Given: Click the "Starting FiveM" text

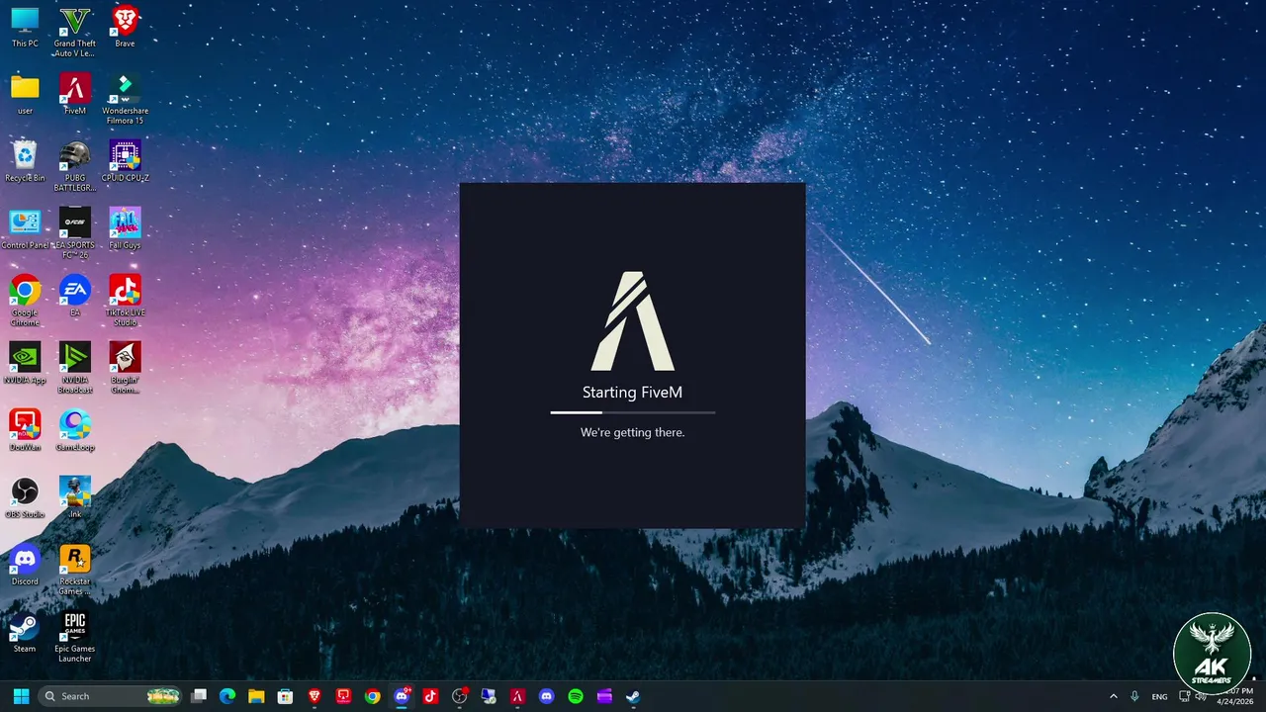Looking at the screenshot, I should (x=633, y=393).
